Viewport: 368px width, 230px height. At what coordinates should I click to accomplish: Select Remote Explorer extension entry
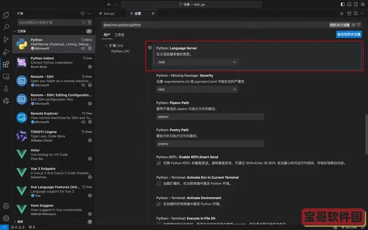coord(54,118)
